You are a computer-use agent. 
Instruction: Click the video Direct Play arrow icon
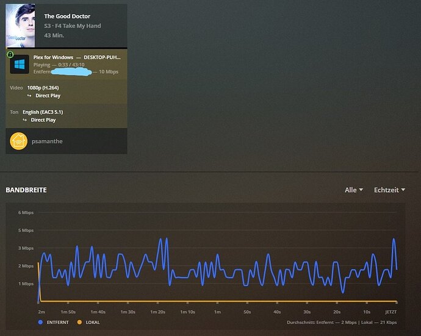point(29,96)
